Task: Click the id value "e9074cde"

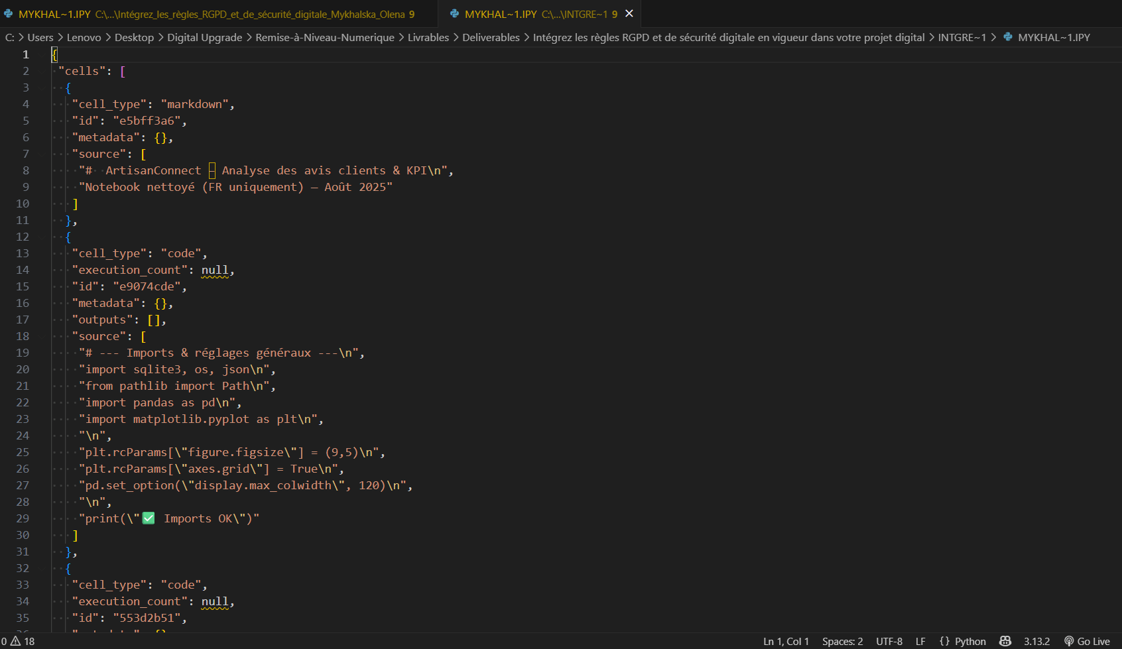Action: click(147, 286)
